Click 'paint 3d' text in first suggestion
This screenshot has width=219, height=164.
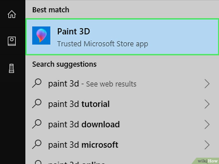(63, 84)
